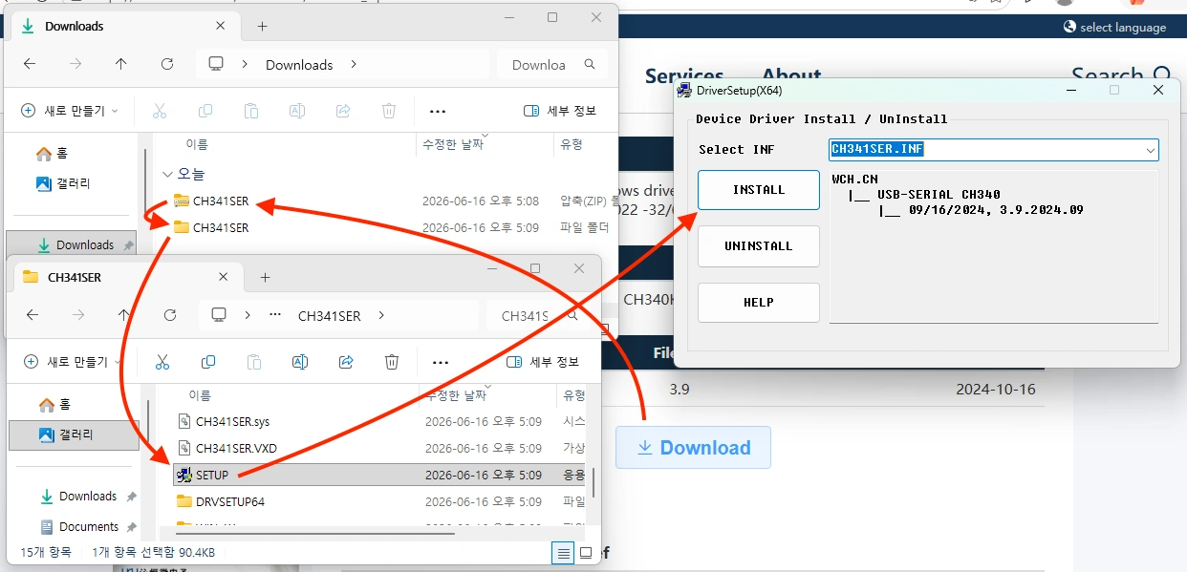Screen dimensions: 1187x572
Task: Add a new tab in the Downloads window
Action: point(262,26)
